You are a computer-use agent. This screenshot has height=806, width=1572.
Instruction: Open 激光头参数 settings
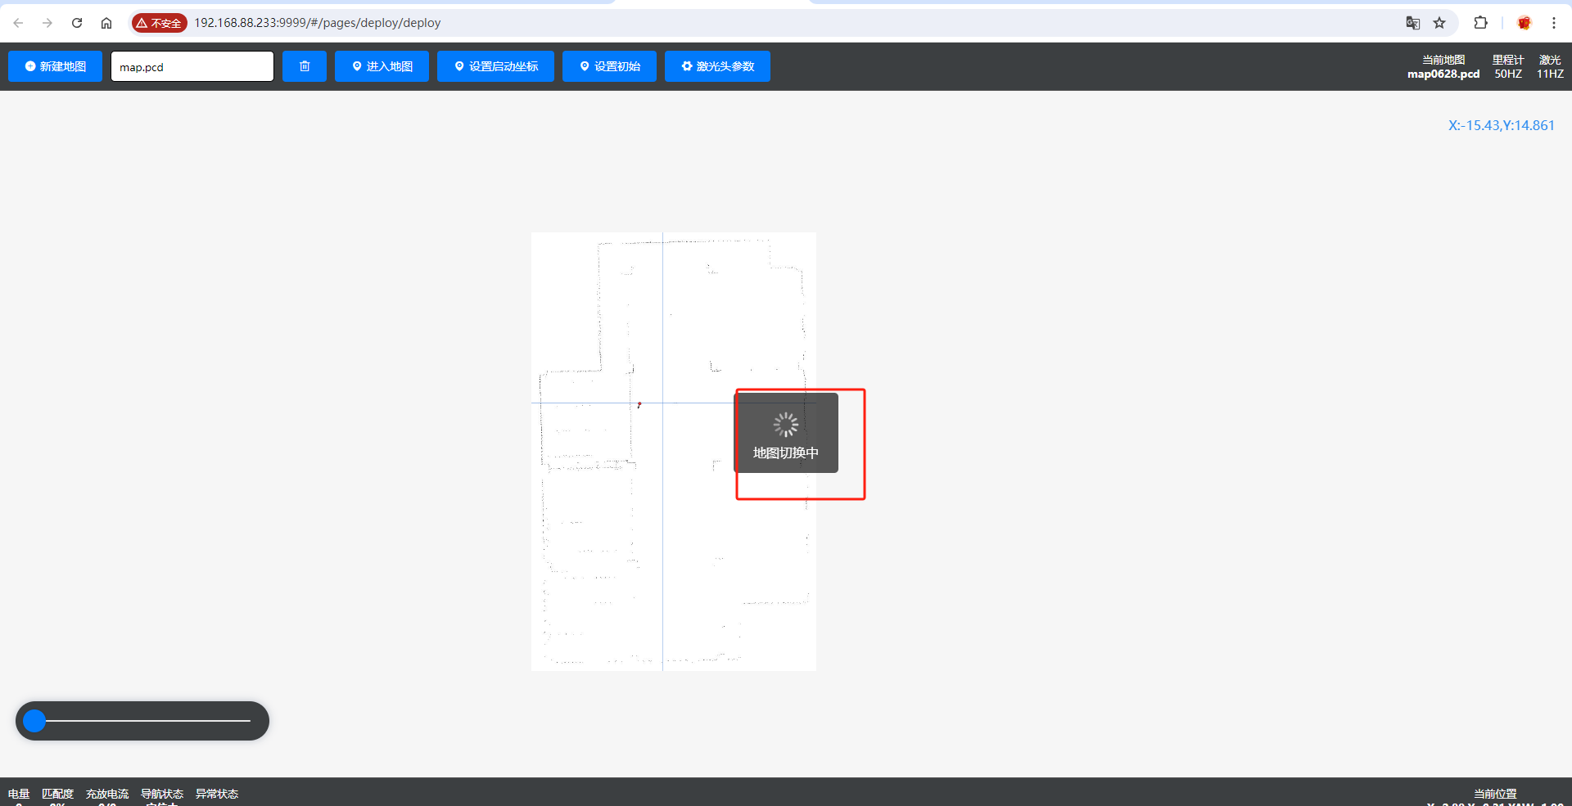717,66
